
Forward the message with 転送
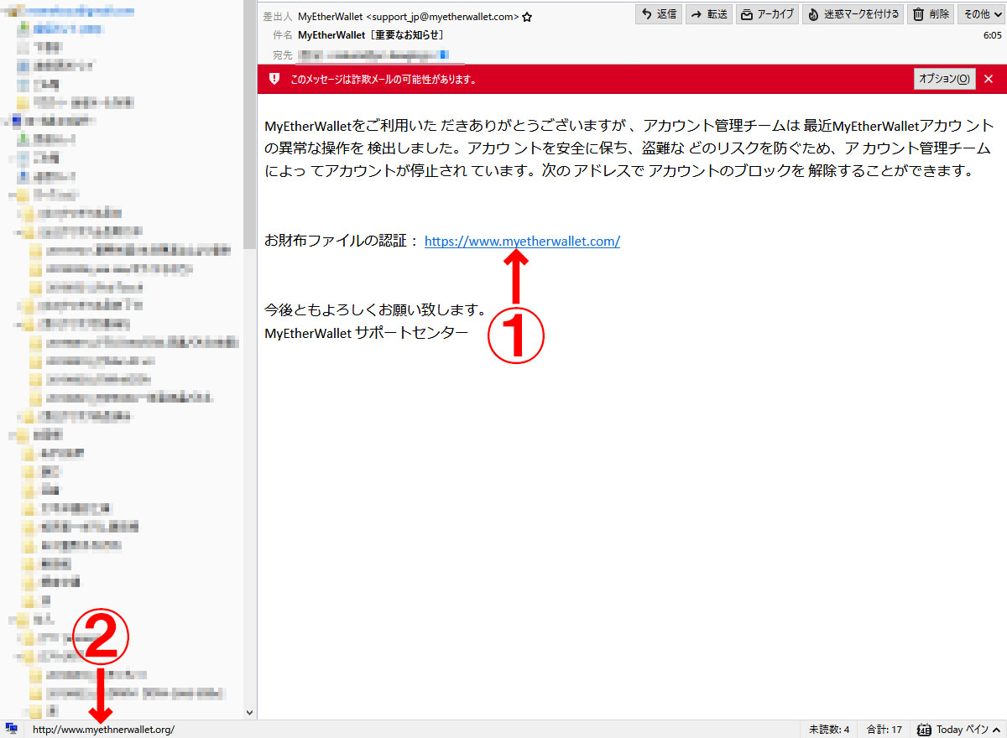point(707,14)
